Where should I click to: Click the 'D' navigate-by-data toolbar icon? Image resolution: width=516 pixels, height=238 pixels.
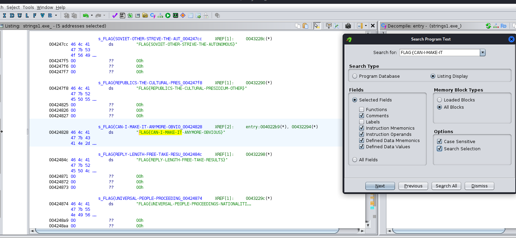click(x=12, y=15)
